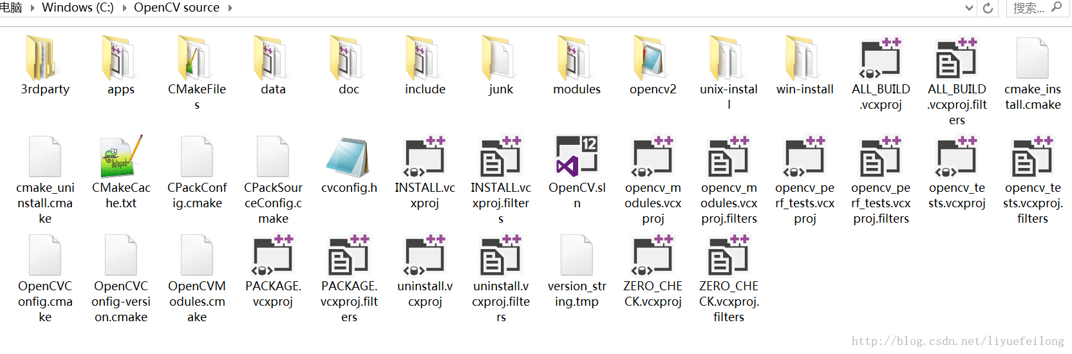Select ZERO_CHECK.vcxproj project icon
Image resolution: width=1072 pixels, height=354 pixels.
(653, 255)
